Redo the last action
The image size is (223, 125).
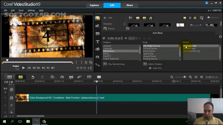42,77
